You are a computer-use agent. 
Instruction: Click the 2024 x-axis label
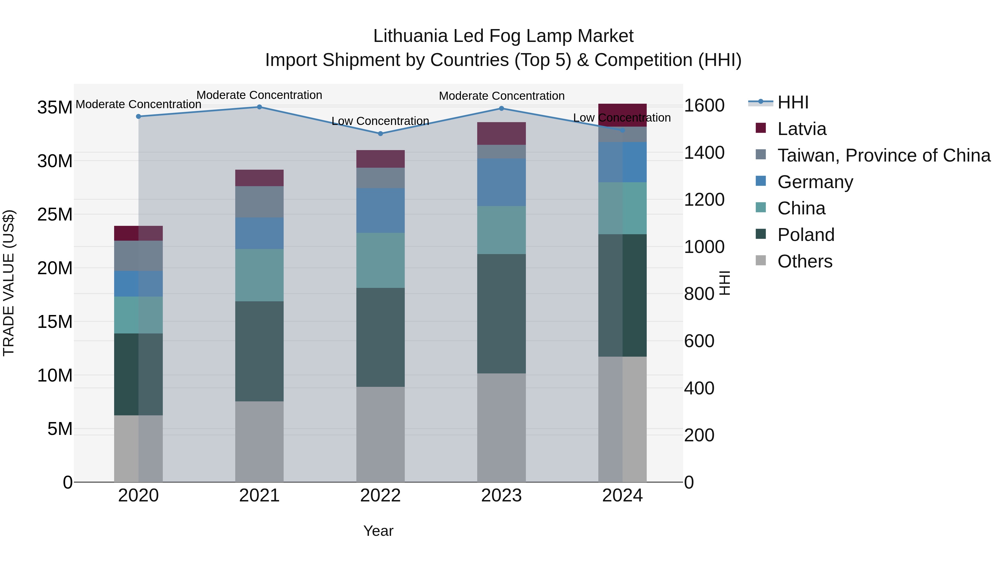tap(622, 496)
